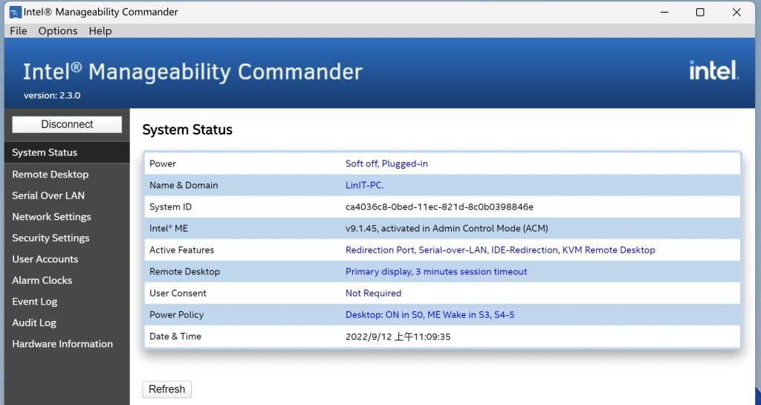Screen dimensions: 761x405
Task: Maximize the Manageability Commander window
Action: tap(700, 12)
